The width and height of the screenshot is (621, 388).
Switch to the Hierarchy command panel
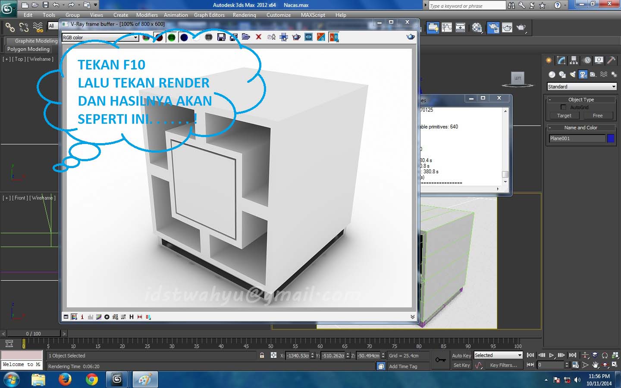(x=574, y=60)
